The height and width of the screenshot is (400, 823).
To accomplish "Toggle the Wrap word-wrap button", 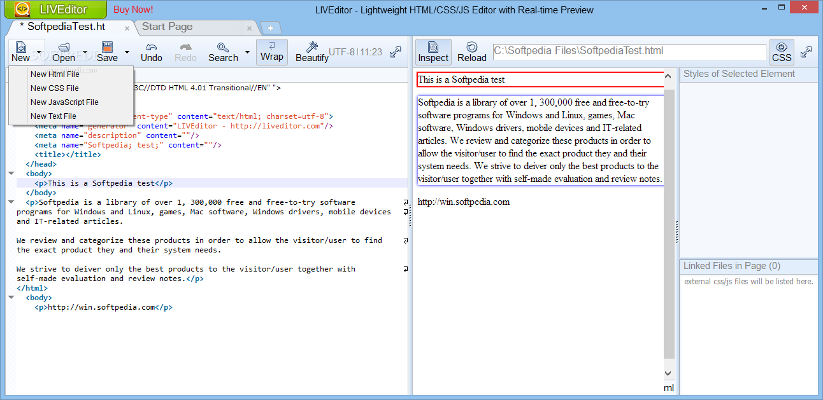I will pos(272,52).
